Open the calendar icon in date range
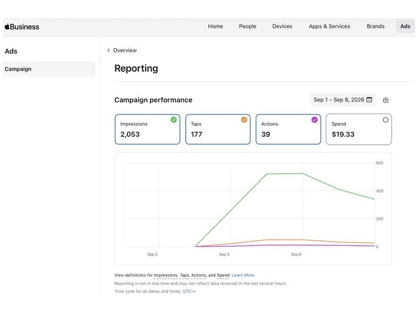 (x=369, y=100)
